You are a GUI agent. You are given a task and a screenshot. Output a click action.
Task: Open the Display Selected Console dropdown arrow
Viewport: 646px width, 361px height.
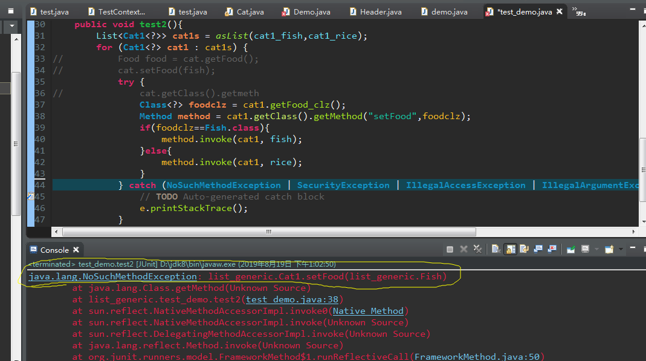(x=596, y=249)
